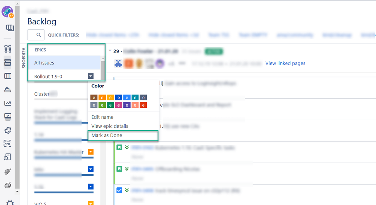Open the four-squares grid sidebar icon
Screen dimensions: 376x205
click(x=8, y=49)
